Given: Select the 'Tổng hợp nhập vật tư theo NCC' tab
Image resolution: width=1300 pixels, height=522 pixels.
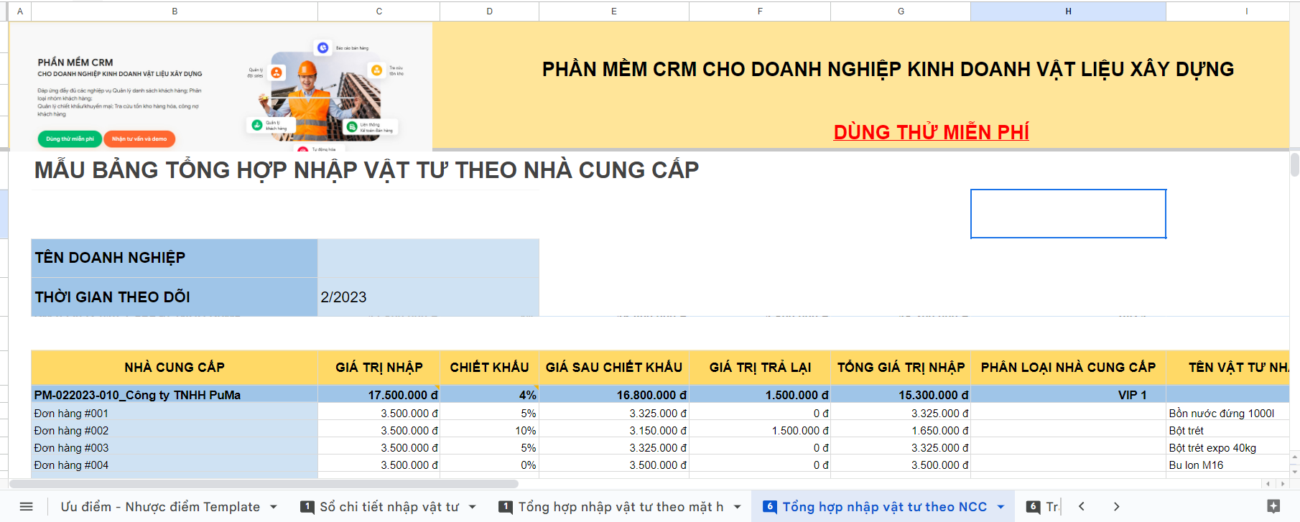Looking at the screenshot, I should (x=884, y=507).
